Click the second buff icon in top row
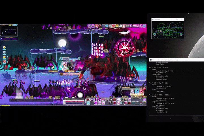 [93, 26]
